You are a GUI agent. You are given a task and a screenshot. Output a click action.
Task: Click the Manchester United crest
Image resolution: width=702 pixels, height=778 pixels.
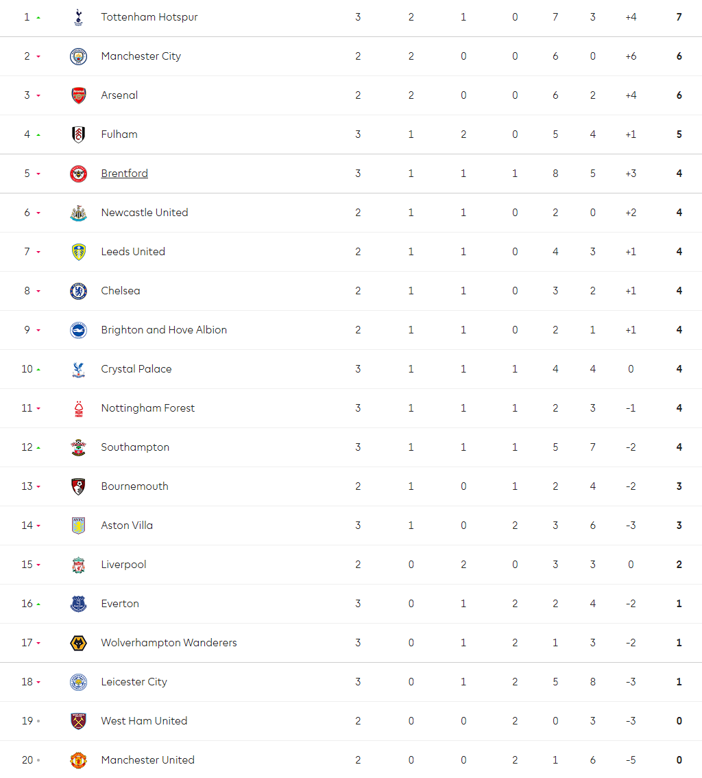pyautogui.click(x=78, y=760)
